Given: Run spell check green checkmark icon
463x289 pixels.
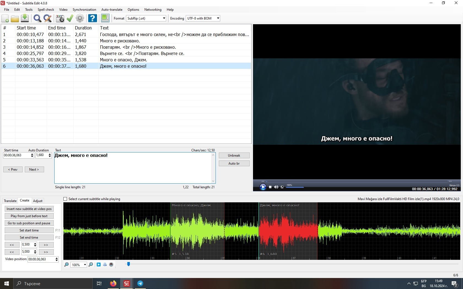Looking at the screenshot, I should coord(70,18).
